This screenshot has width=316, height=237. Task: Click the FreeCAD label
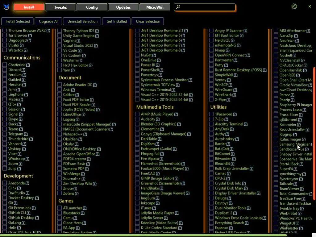click(x=148, y=173)
